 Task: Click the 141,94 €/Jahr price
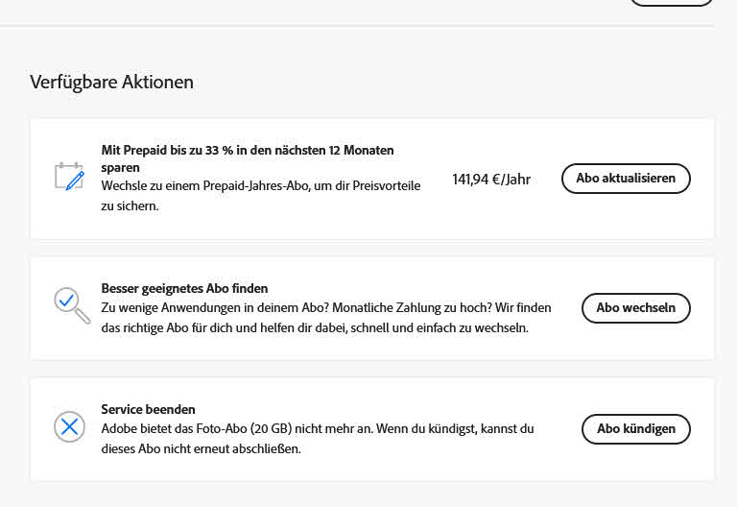pos(490,179)
